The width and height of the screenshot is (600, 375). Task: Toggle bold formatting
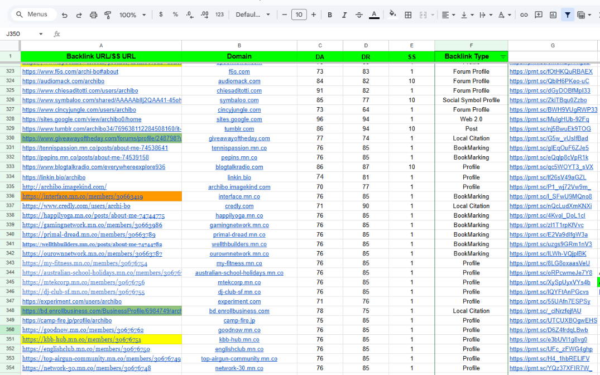[330, 15]
